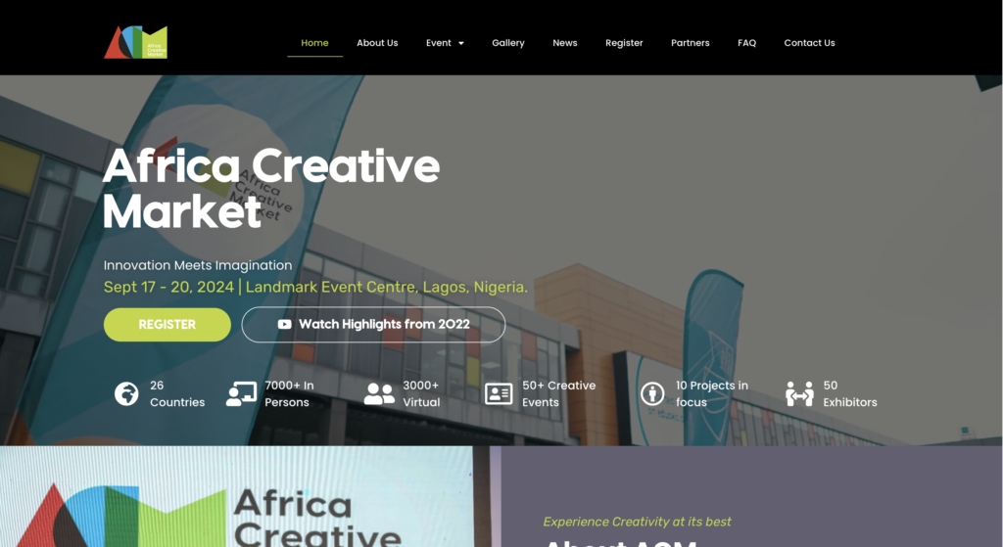Open the Partners page
The image size is (1003, 547).
(x=691, y=43)
